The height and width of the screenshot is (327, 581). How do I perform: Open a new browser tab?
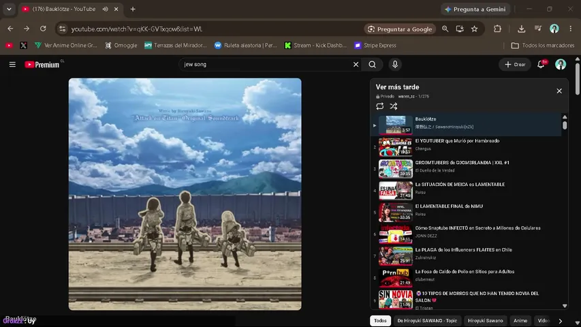click(133, 9)
